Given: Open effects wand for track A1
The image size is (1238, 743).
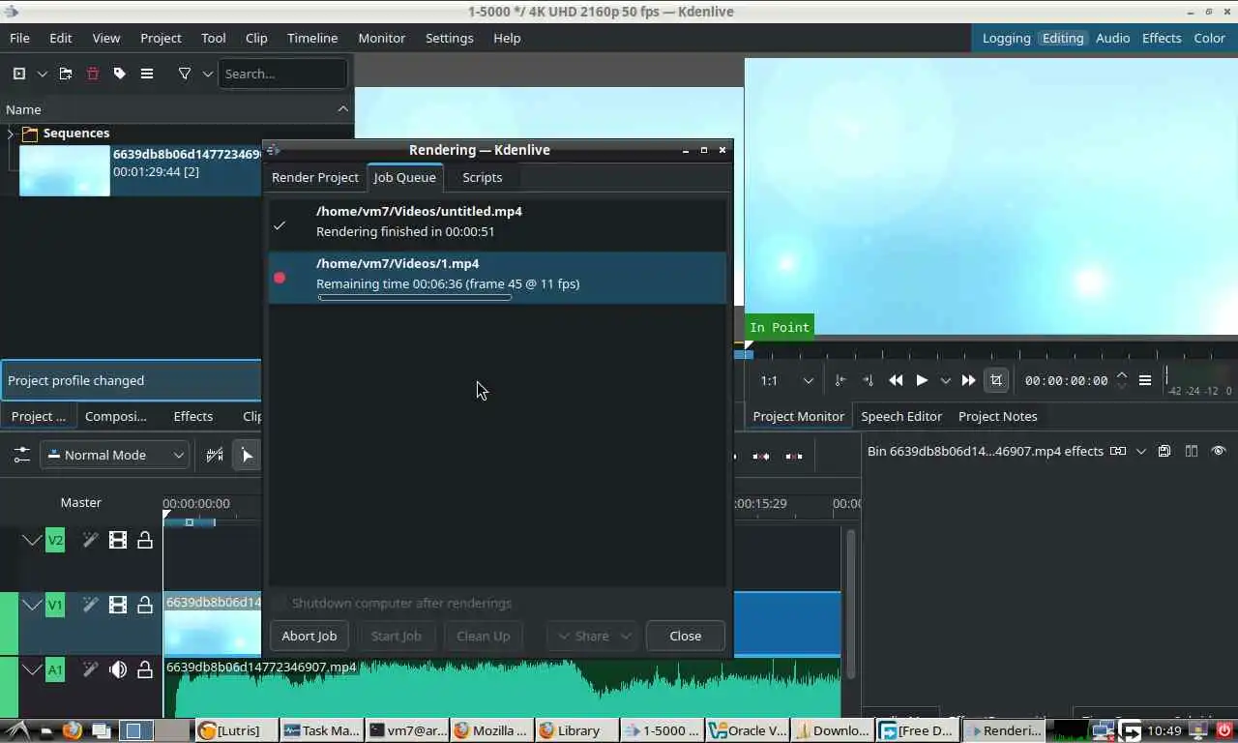Looking at the screenshot, I should click(x=90, y=669).
